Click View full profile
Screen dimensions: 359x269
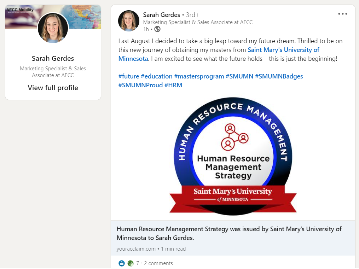tap(53, 88)
